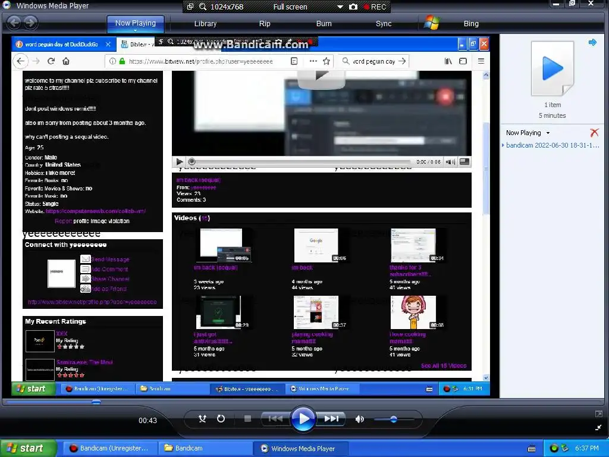
Task: Switch to the Library tab
Action: 205,23
